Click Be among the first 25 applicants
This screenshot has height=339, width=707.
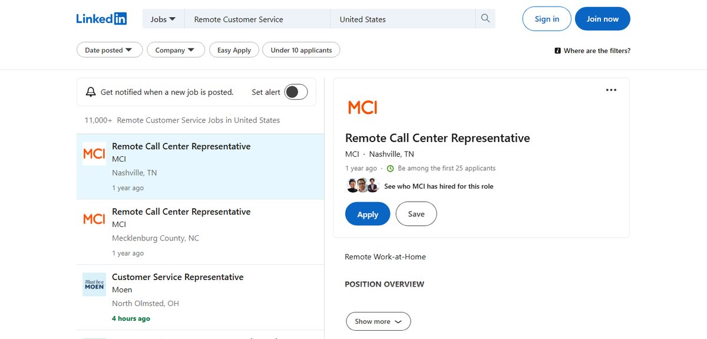click(x=447, y=168)
